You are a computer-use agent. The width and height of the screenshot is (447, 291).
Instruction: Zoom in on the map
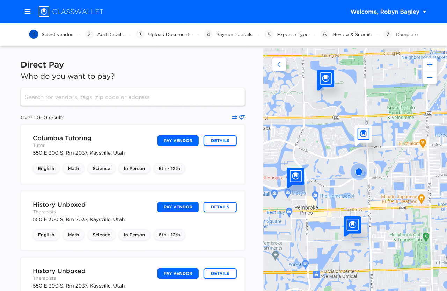click(x=430, y=64)
